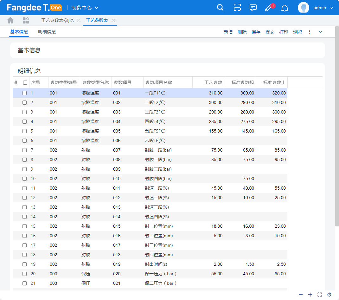Switch to the 工艺参数表-浏览 tab

coord(57,20)
